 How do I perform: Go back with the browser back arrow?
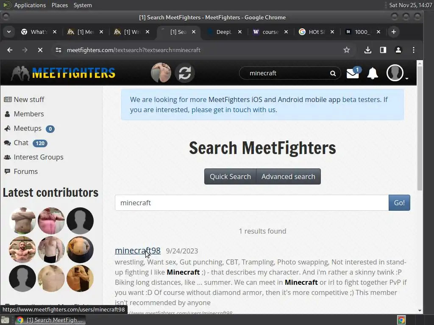10,50
